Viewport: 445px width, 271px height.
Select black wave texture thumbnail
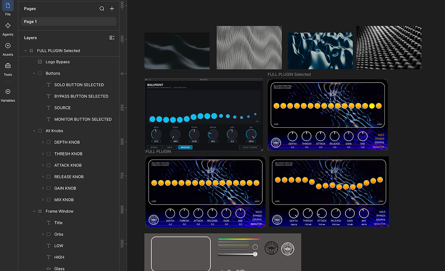[x=177, y=50]
